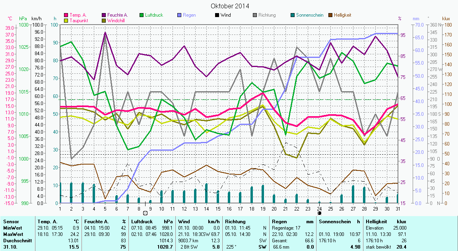Select the gray Richtung legend marker
This screenshot has height=251, width=458.
point(255,15)
